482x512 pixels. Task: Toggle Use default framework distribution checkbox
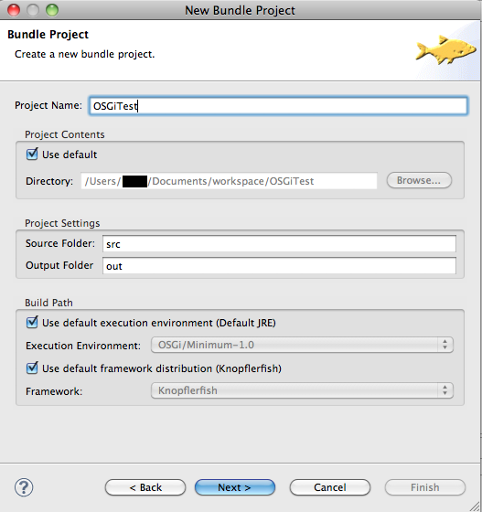point(32,368)
